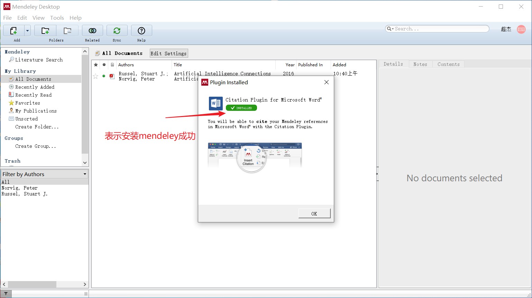Screen dimensions: 532x298
Task: Sort by the Published In column header
Action: click(314, 65)
